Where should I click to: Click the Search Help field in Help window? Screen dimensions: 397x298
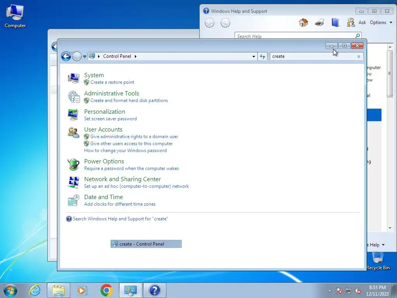click(295, 36)
